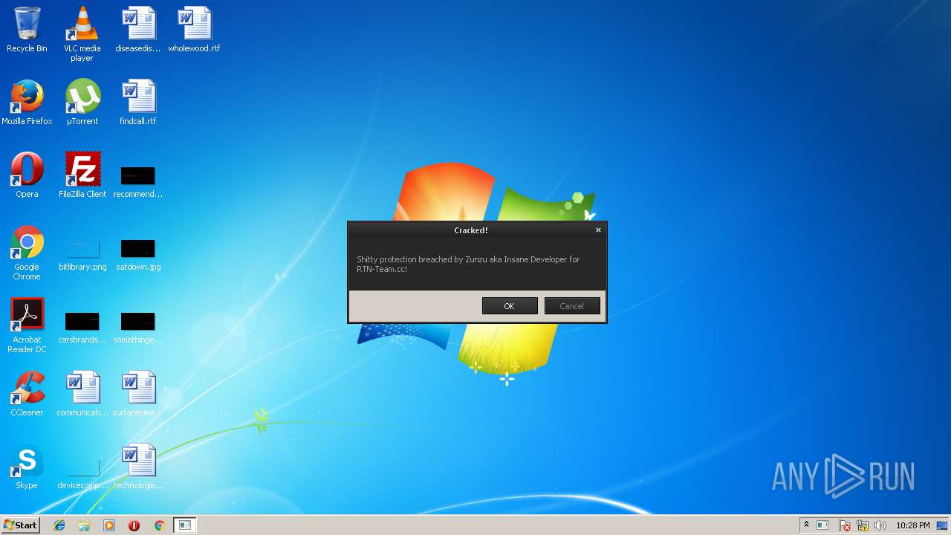Image resolution: width=951 pixels, height=535 pixels.
Task: Open the Action Center flag tray icon
Action: (845, 525)
